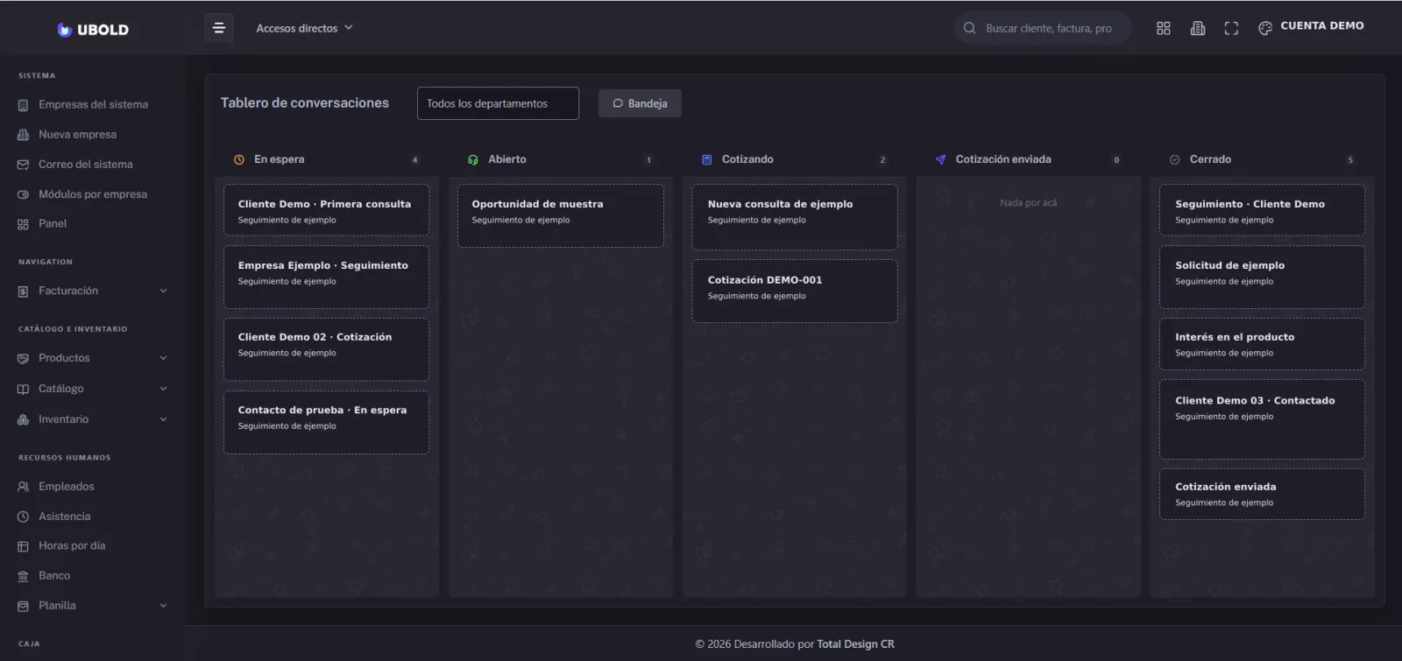Viewport: 1402px width, 661px height.
Task: Click the Horas por día calendar icon
Action: 24,546
